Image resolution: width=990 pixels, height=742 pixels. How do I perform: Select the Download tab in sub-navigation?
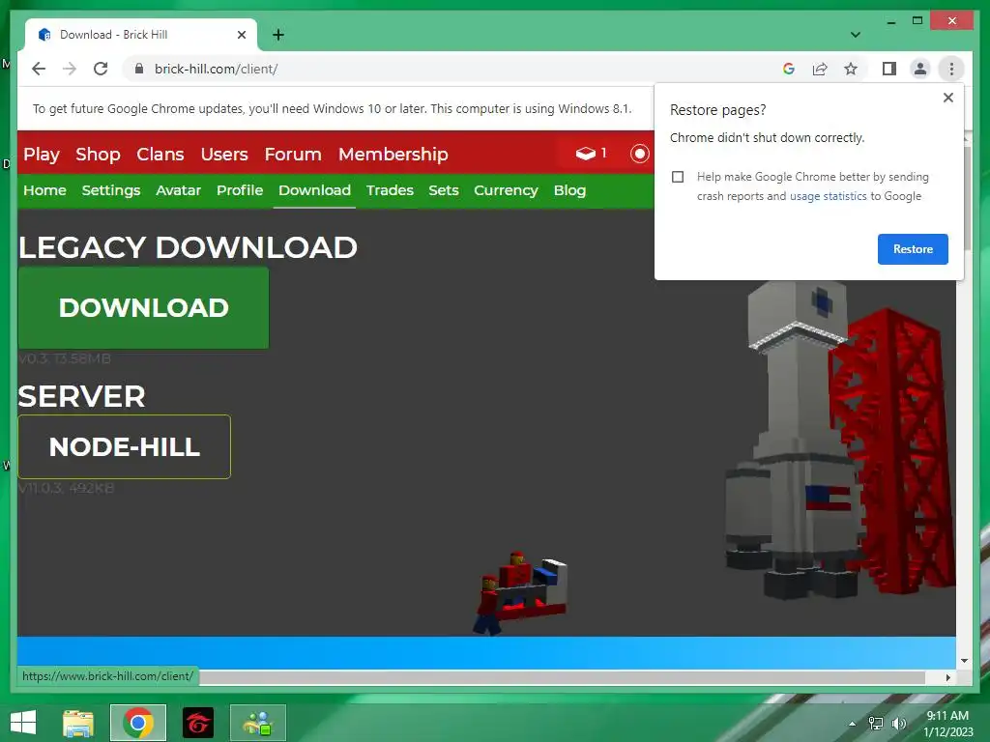314,190
